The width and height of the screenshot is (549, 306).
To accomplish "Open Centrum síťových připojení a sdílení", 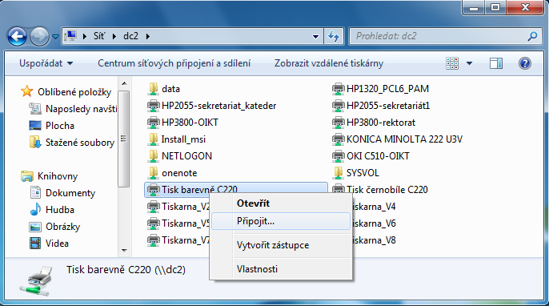I will [174, 63].
